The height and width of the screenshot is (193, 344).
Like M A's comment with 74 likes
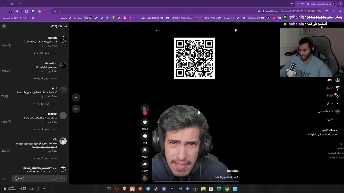coord(6,96)
